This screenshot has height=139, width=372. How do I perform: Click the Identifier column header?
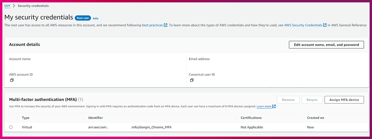coord(95,118)
